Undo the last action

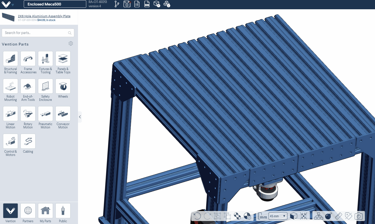tap(197, 216)
